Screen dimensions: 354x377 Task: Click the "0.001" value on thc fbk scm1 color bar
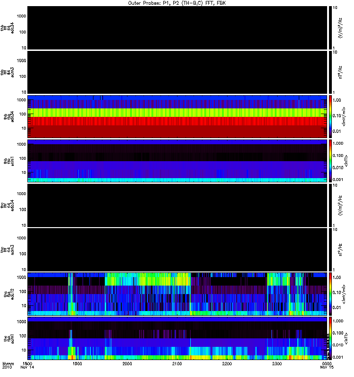click(x=338, y=357)
